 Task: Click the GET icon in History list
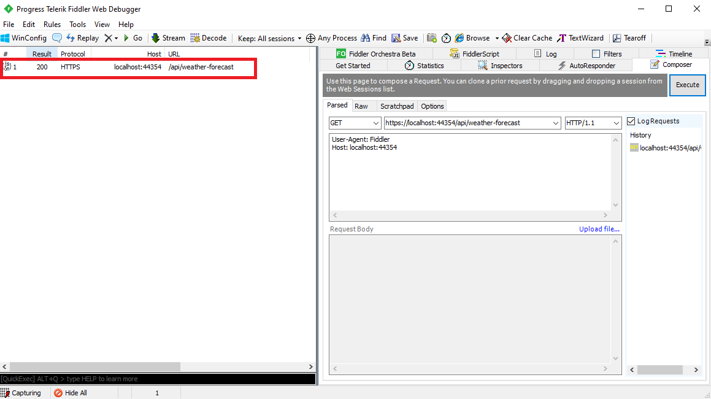coord(634,147)
